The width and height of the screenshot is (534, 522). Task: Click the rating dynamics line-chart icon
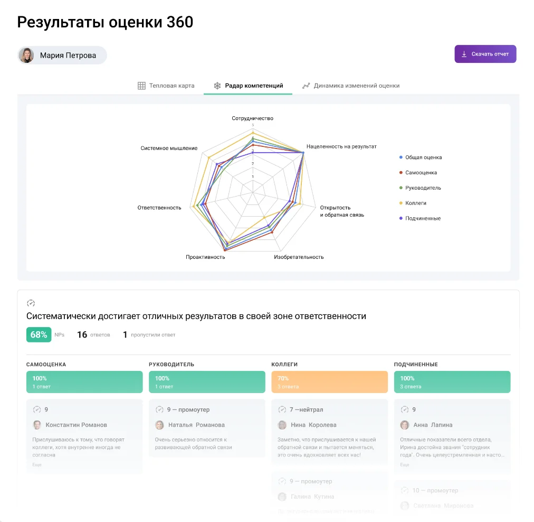coord(306,86)
